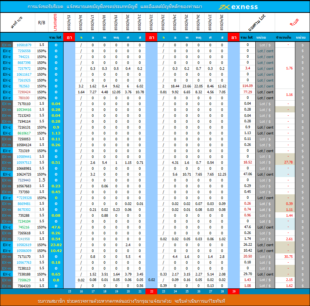Screen dimensions: 310x306
Task: Click the total lot value 114.09
Action: click(248, 86)
